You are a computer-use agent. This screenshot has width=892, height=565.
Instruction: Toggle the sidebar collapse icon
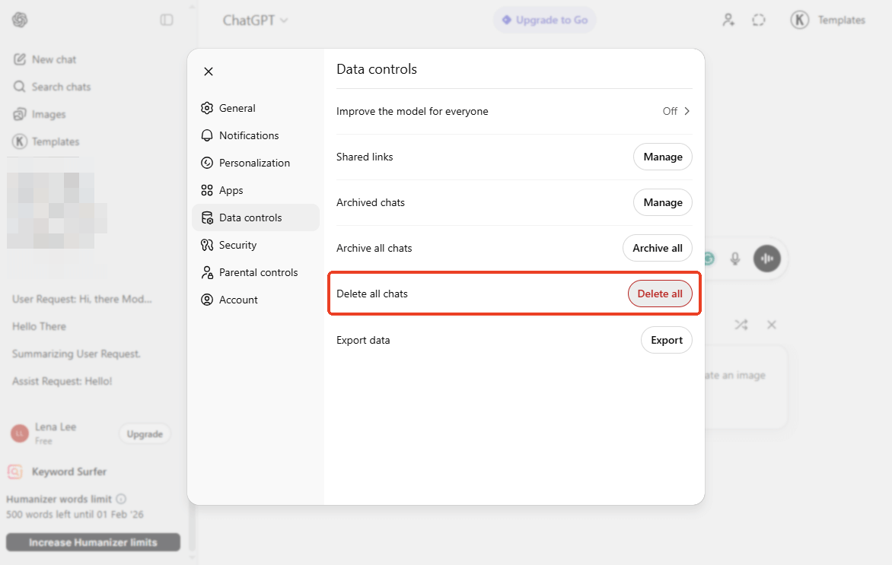[167, 21]
